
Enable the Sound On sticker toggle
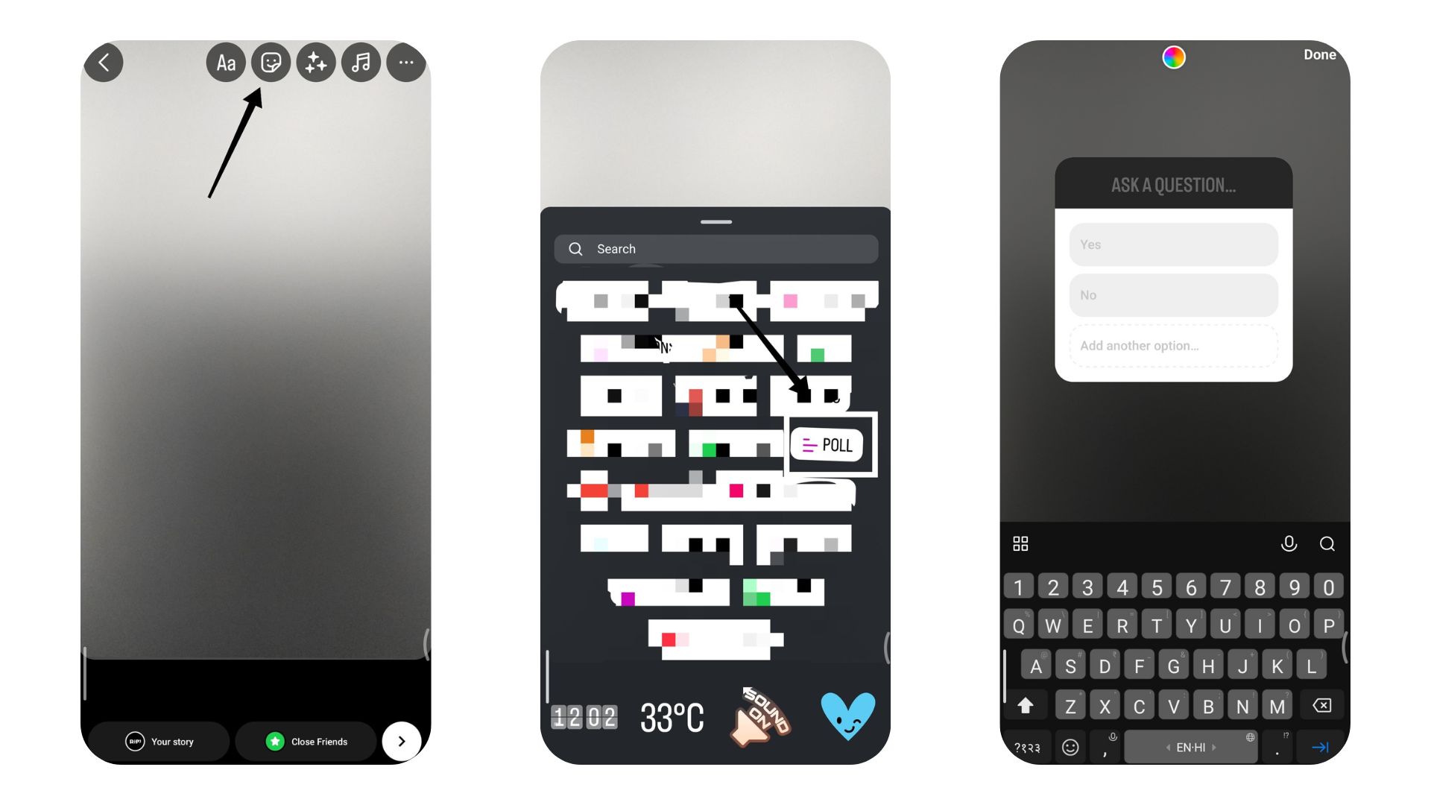pos(762,716)
